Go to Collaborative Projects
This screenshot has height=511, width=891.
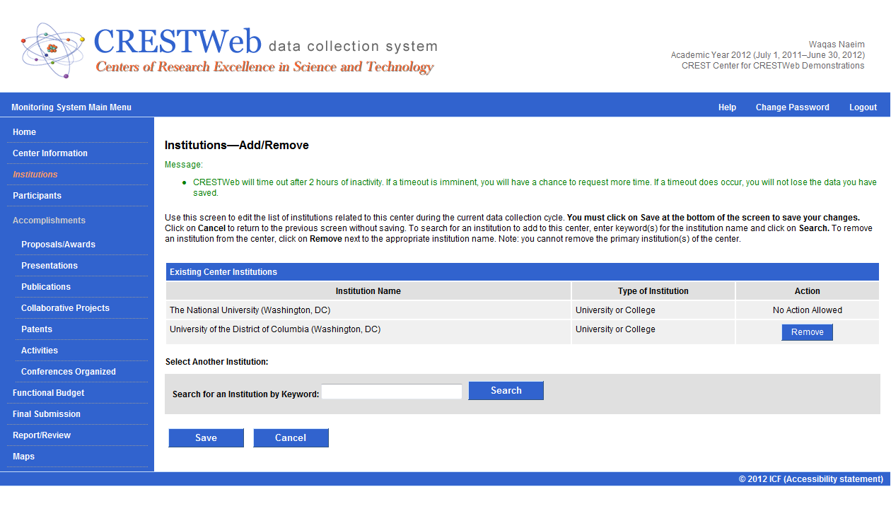65,308
